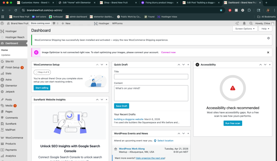277x161 pixels.
Task: Open the notifications bell icon
Action: (x=244, y=23)
